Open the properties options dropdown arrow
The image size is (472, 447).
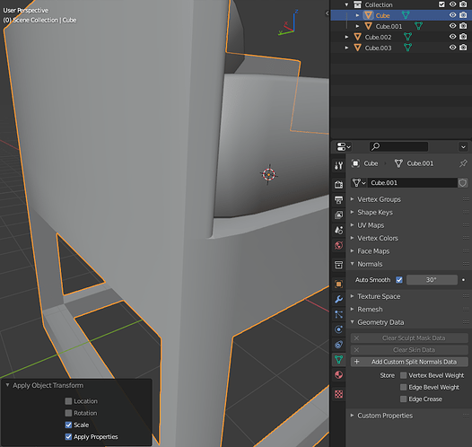[x=463, y=147]
